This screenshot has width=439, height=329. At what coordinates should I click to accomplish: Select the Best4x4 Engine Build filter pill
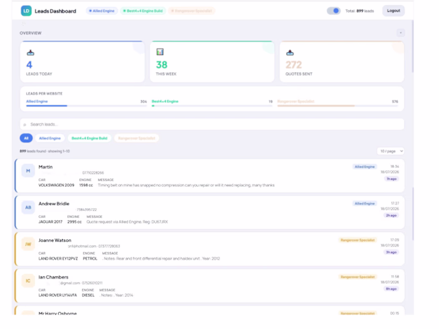(x=89, y=138)
